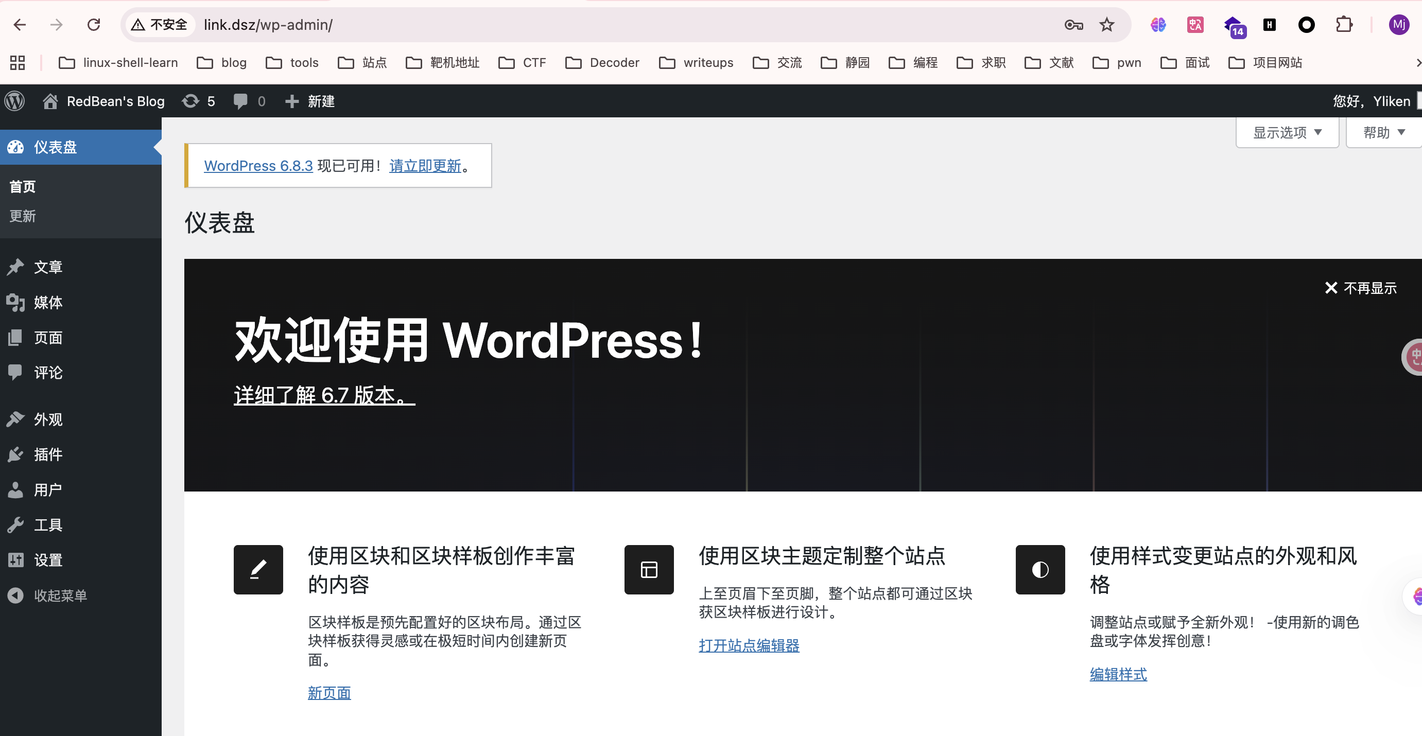The width and height of the screenshot is (1422, 736).
Task: Collapse the sidebar with 收起菜单
Action: click(x=60, y=595)
